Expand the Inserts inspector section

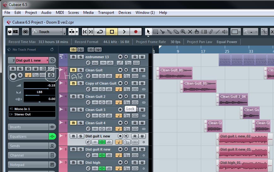pyautogui.click(x=28, y=127)
